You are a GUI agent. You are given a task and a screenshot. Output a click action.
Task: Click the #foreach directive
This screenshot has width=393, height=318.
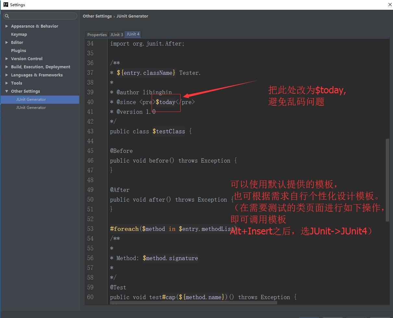tap(124, 229)
